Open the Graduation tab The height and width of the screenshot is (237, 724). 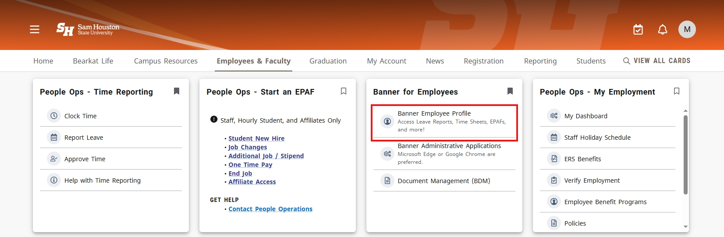(328, 61)
